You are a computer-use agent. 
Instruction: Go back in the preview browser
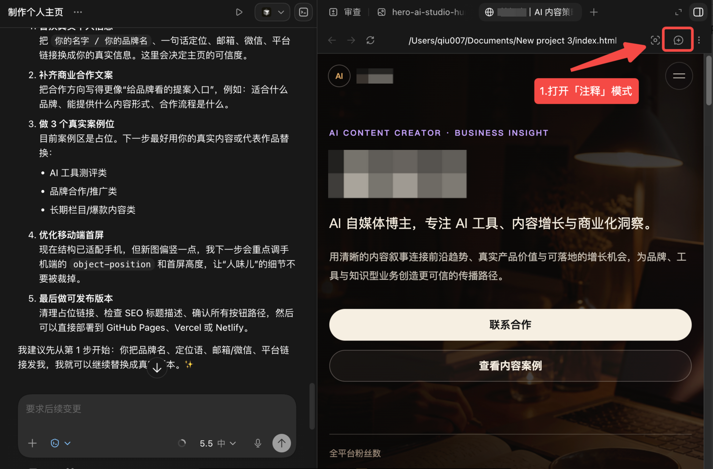click(x=332, y=40)
